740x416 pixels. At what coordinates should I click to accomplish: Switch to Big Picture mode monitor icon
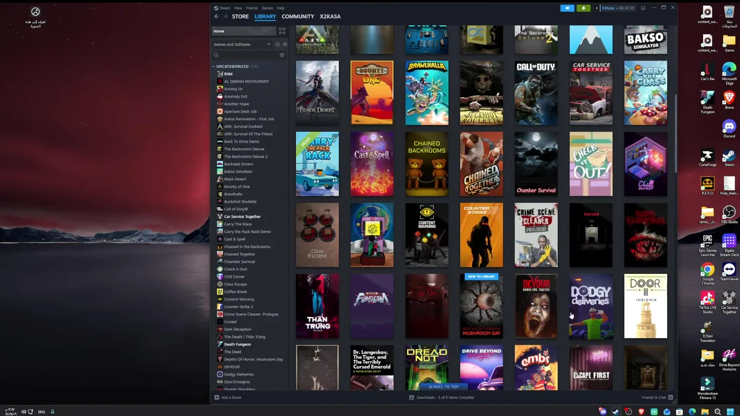pyautogui.click(x=643, y=8)
